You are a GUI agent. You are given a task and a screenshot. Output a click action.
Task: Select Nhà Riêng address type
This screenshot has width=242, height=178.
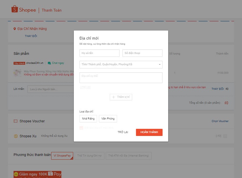pyautogui.click(x=88, y=119)
